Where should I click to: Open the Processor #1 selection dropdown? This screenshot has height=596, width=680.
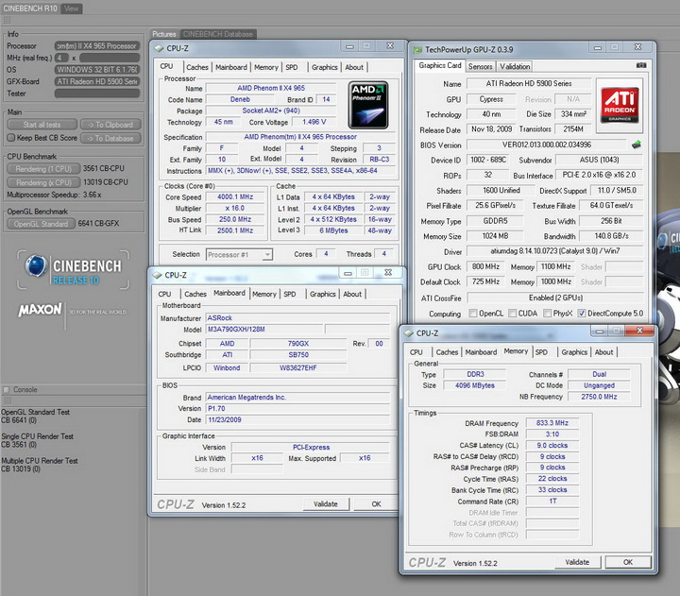(239, 254)
